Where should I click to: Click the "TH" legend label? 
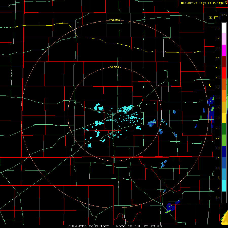point(218,198)
